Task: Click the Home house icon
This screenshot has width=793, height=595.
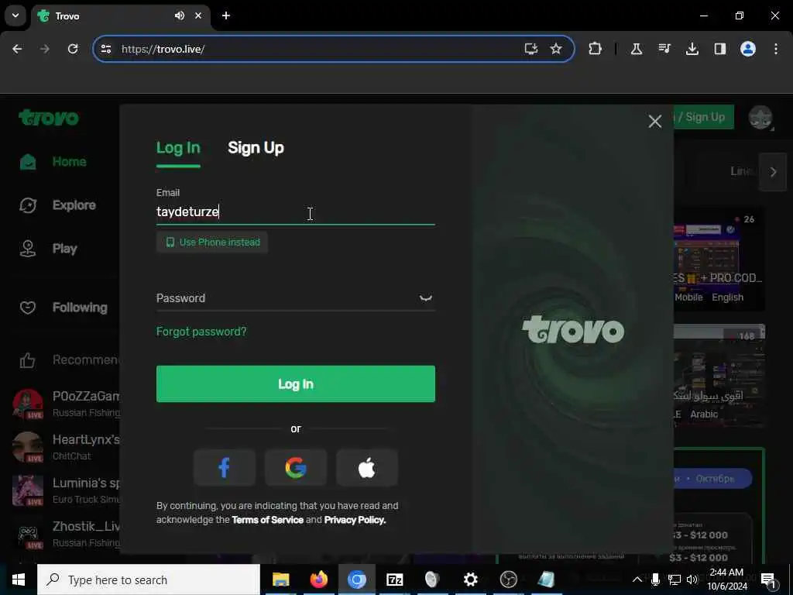Action: pyautogui.click(x=28, y=162)
